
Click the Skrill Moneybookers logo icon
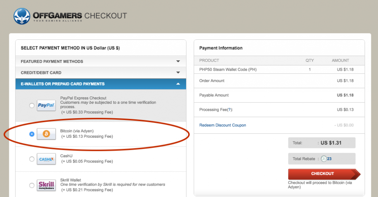[46, 185]
